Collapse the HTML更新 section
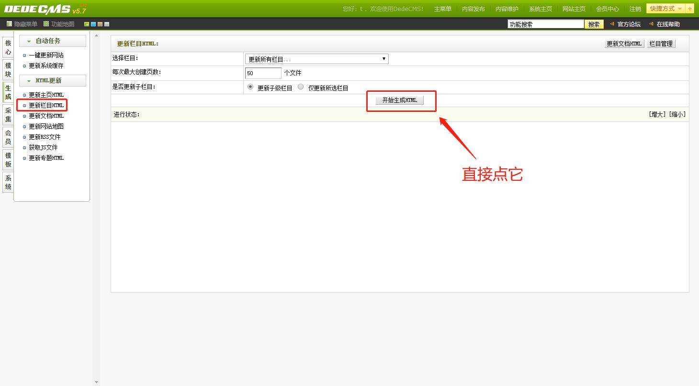Screen dimensions: 699x386 point(53,80)
